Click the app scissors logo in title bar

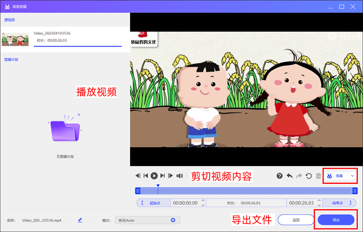tap(7, 7)
